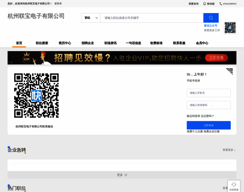Click the 杭州联宝电子有限公司联系微信 caption
The height and width of the screenshot is (192, 244).
(x=34, y=126)
